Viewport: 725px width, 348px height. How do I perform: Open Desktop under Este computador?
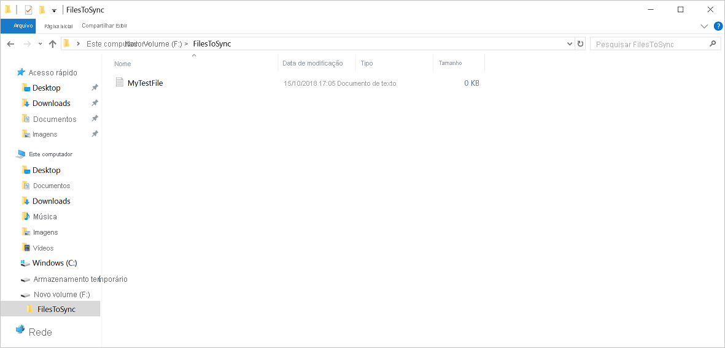coord(46,170)
